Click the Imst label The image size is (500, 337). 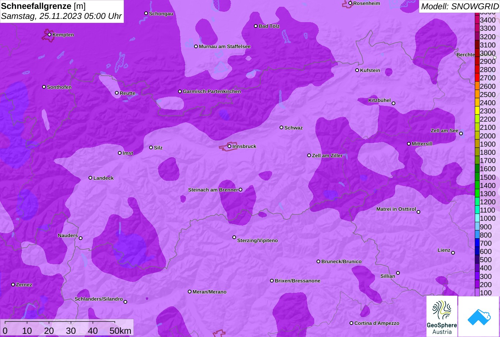tap(128, 153)
